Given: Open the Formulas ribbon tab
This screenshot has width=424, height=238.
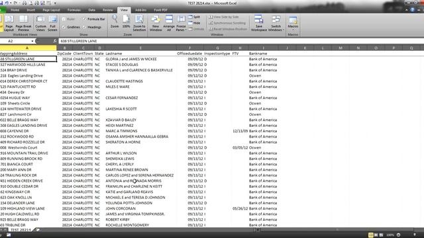Looking at the screenshot, I should [74, 10].
